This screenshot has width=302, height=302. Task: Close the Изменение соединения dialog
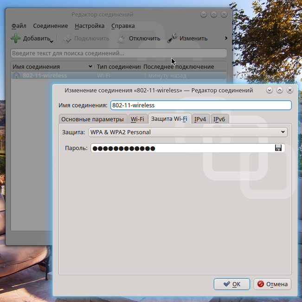(x=290, y=90)
